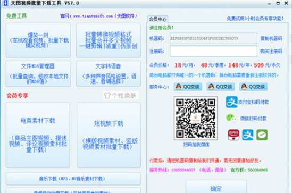The width and height of the screenshot is (292, 193).
Task: Click the 支付宝扫码付款 label
Action: (x=254, y=102)
